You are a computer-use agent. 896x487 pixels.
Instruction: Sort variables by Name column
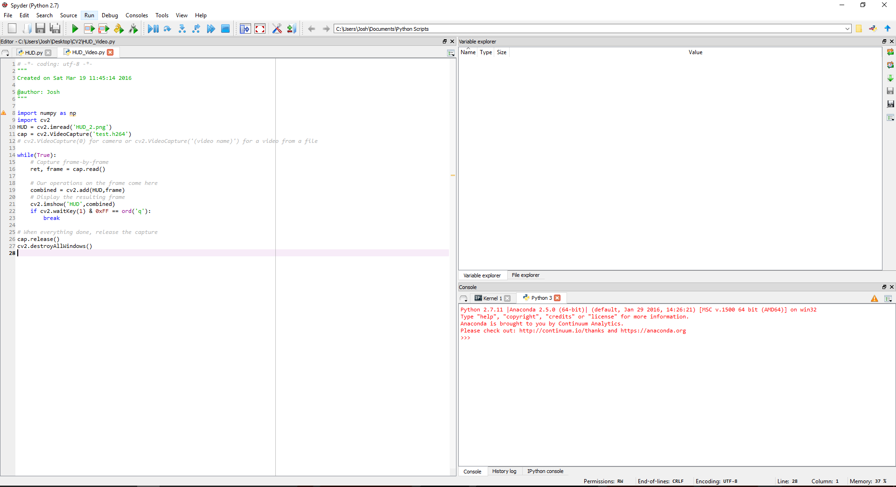coord(468,52)
